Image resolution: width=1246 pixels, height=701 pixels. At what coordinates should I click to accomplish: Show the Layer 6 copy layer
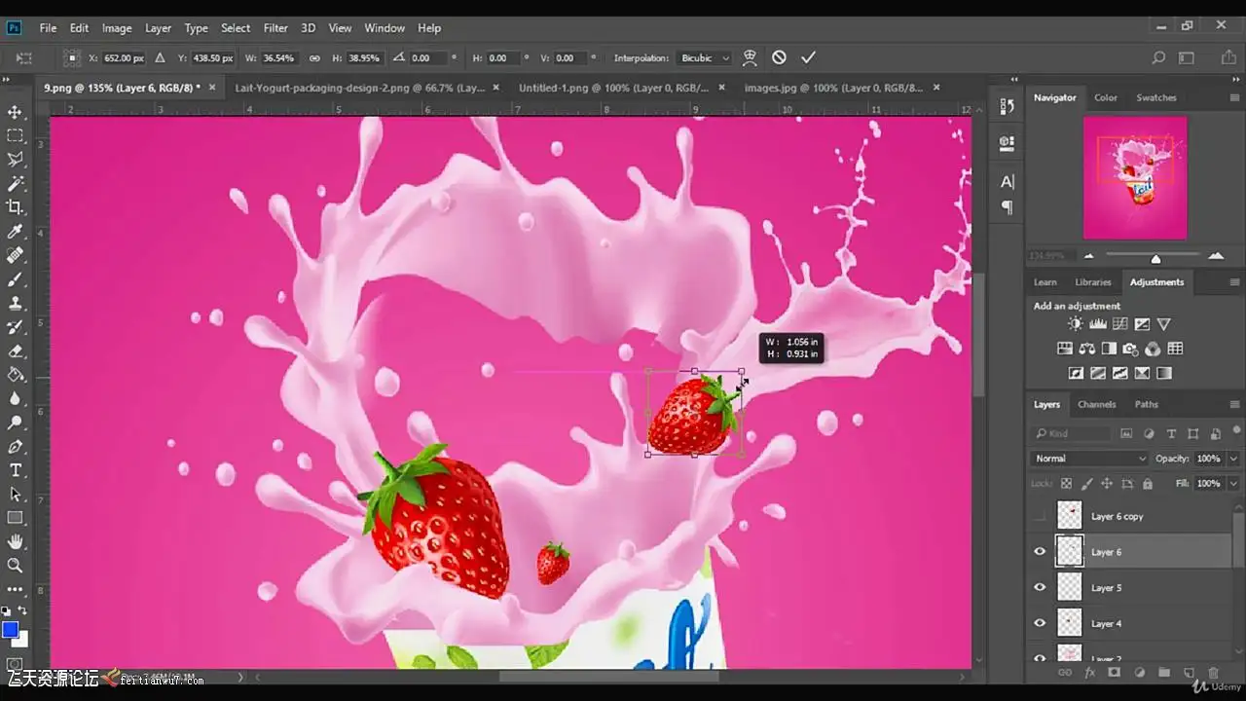1040,516
